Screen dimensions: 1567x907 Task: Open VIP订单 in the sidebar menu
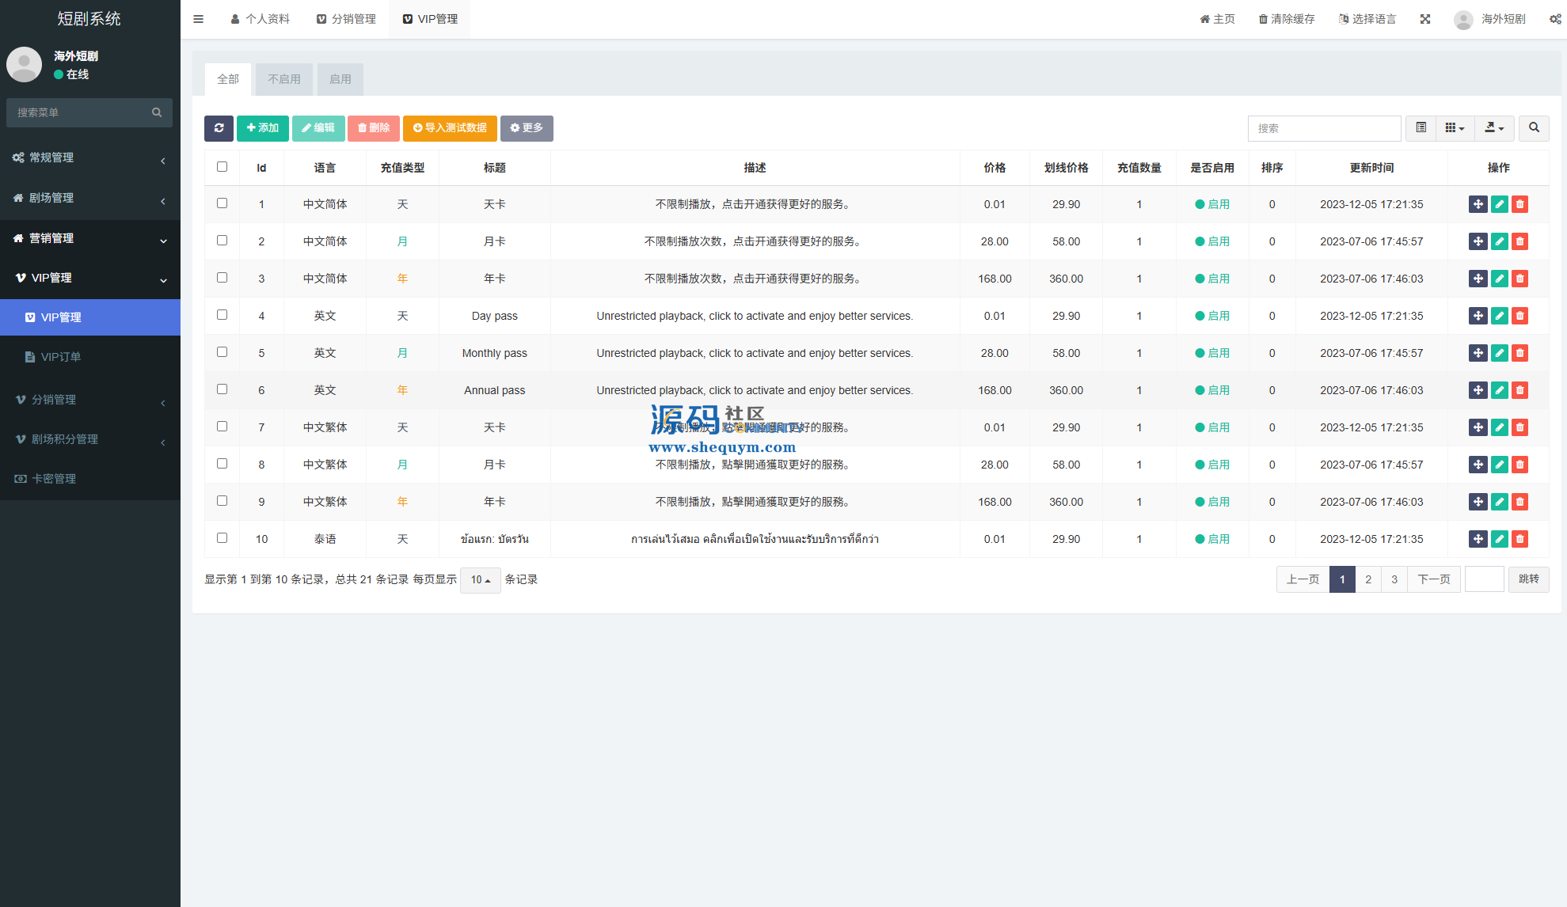pos(61,357)
